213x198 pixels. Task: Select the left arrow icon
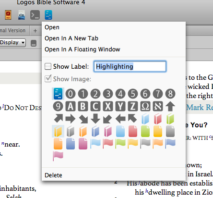point(120,119)
